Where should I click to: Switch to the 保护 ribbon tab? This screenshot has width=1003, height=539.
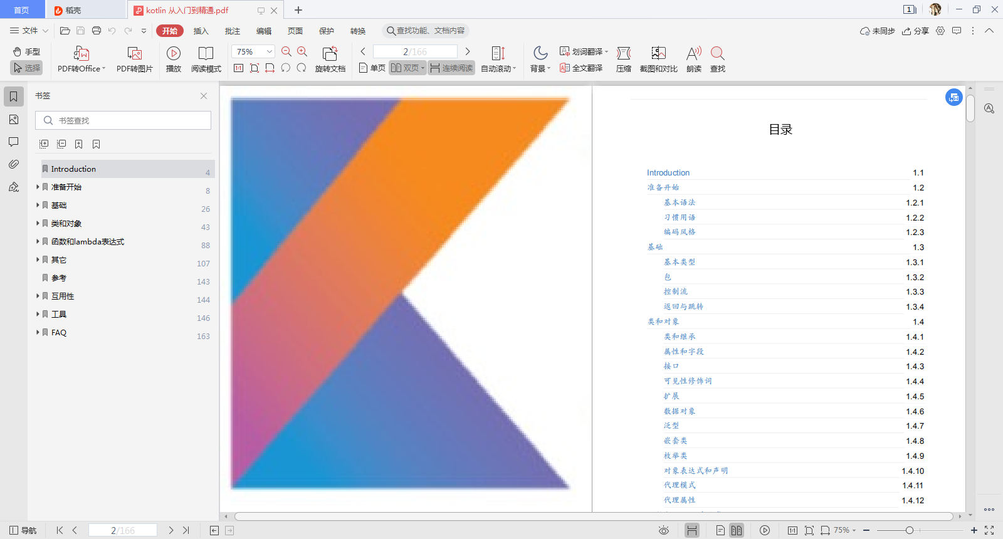coord(327,31)
